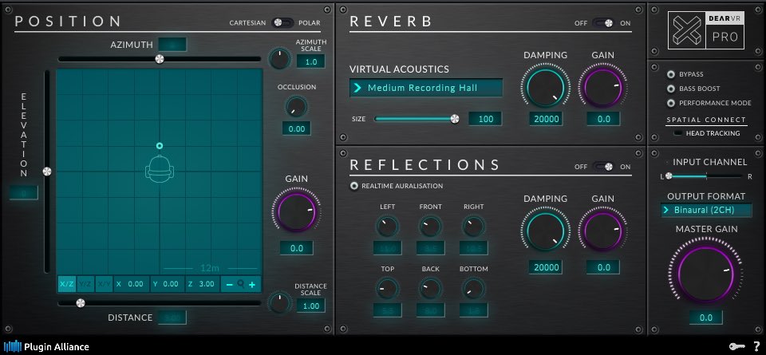Click the Distance slider handle
The image size is (766, 355).
click(x=81, y=303)
